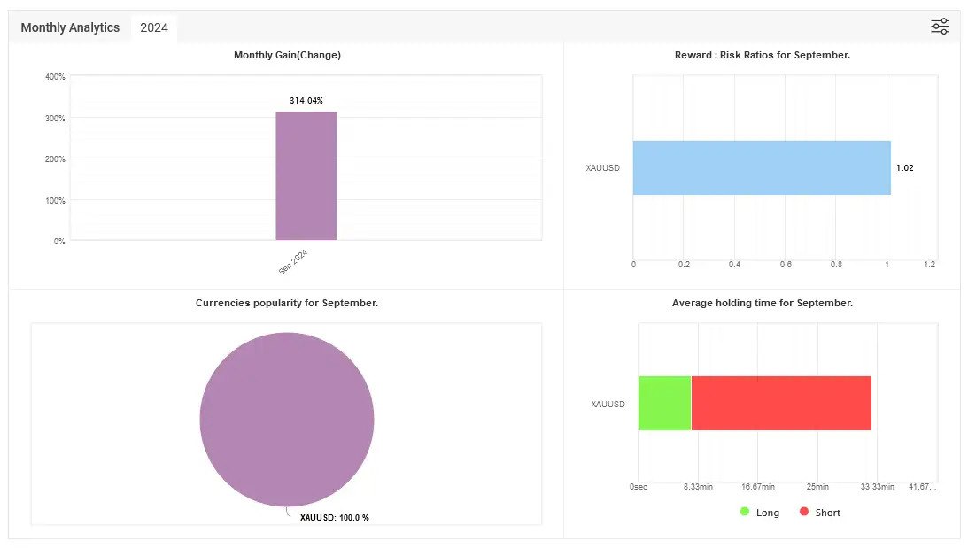Toggle the Short series in legend
The height and width of the screenshot is (548, 968).
(819, 513)
